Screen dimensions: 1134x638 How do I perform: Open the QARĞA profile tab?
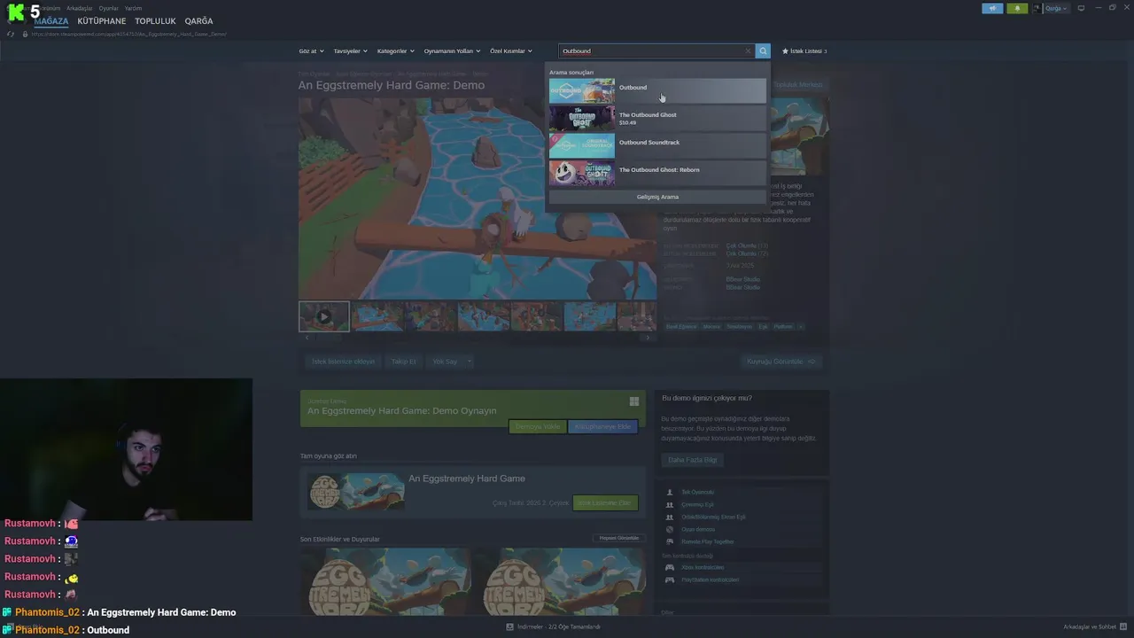click(x=198, y=21)
